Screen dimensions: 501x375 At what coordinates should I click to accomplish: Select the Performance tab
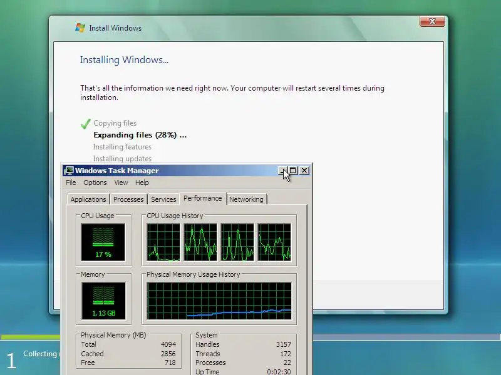(x=202, y=198)
